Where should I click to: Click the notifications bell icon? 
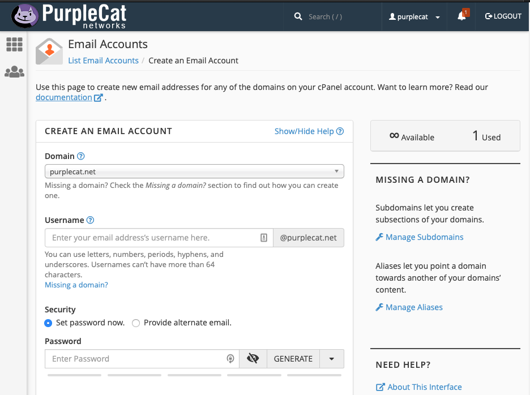point(461,16)
